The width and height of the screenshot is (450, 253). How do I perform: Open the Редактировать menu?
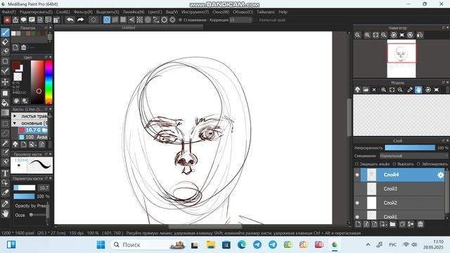36,12
